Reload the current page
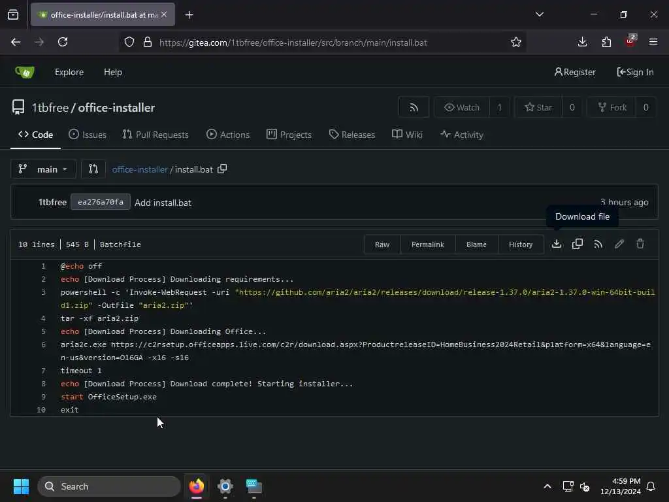The width and height of the screenshot is (669, 502). (63, 42)
